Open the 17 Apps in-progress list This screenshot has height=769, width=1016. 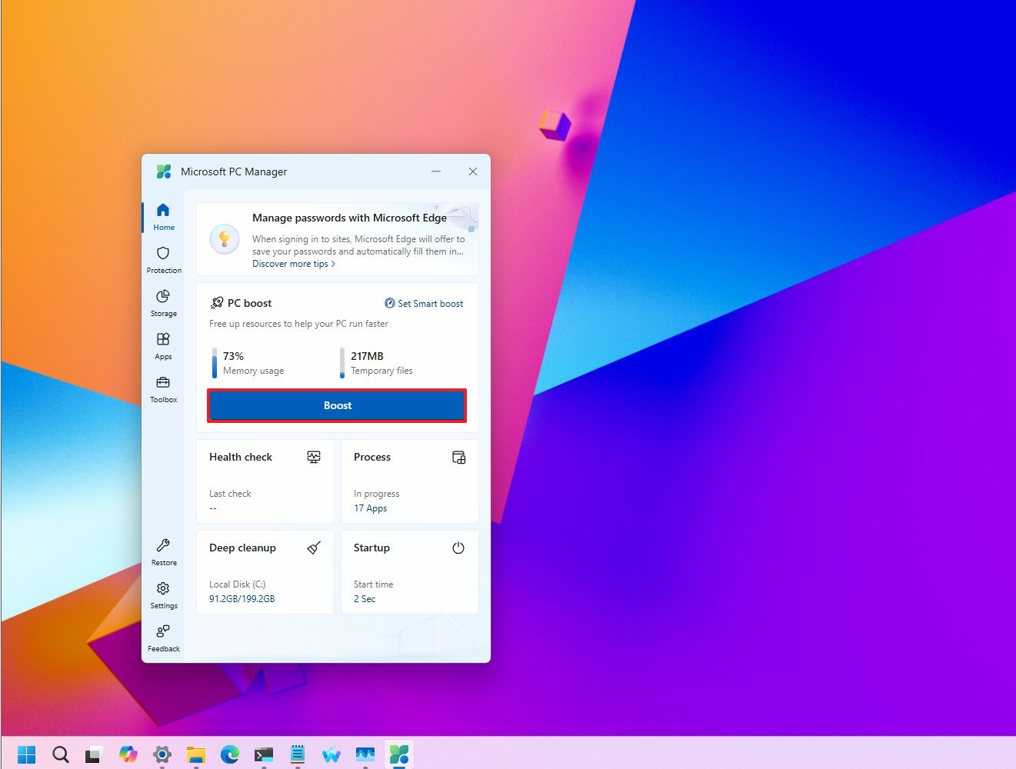(x=370, y=508)
